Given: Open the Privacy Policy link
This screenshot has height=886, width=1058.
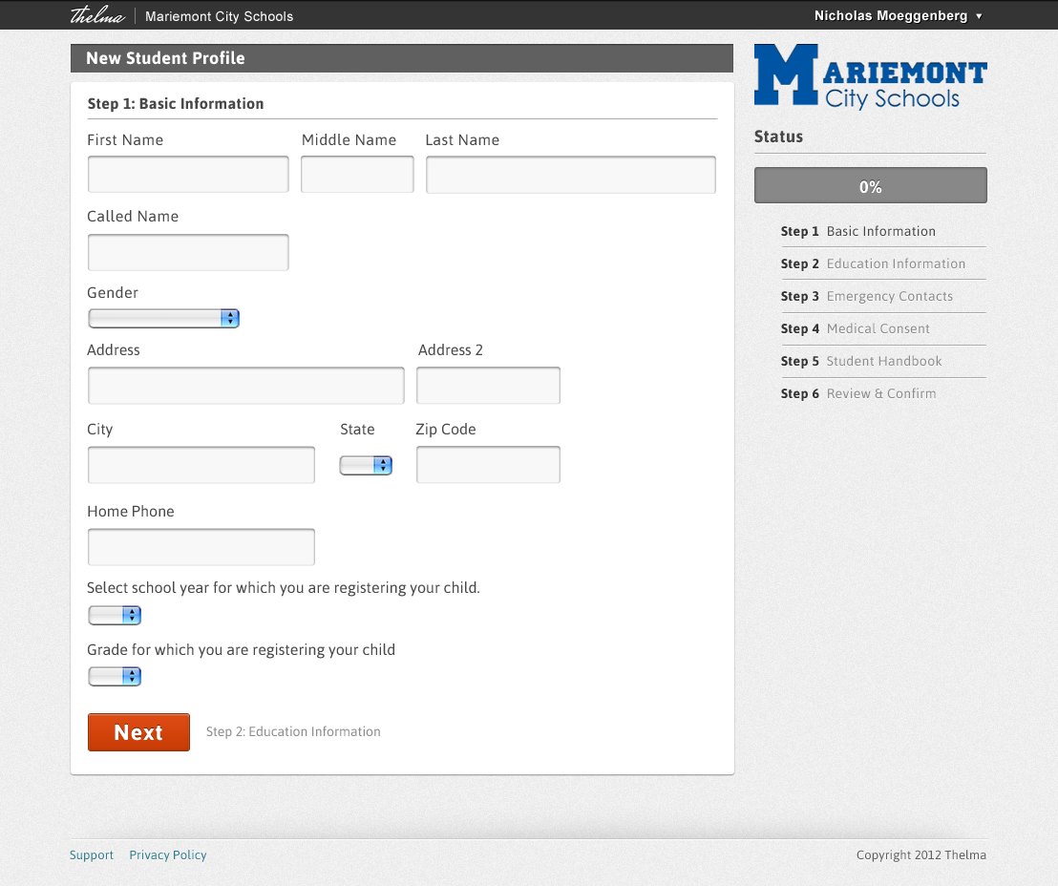Looking at the screenshot, I should [168, 855].
